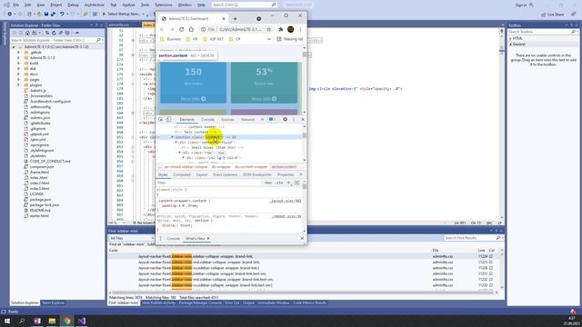Close the DevTools drawer

pyautogui.click(x=302, y=238)
